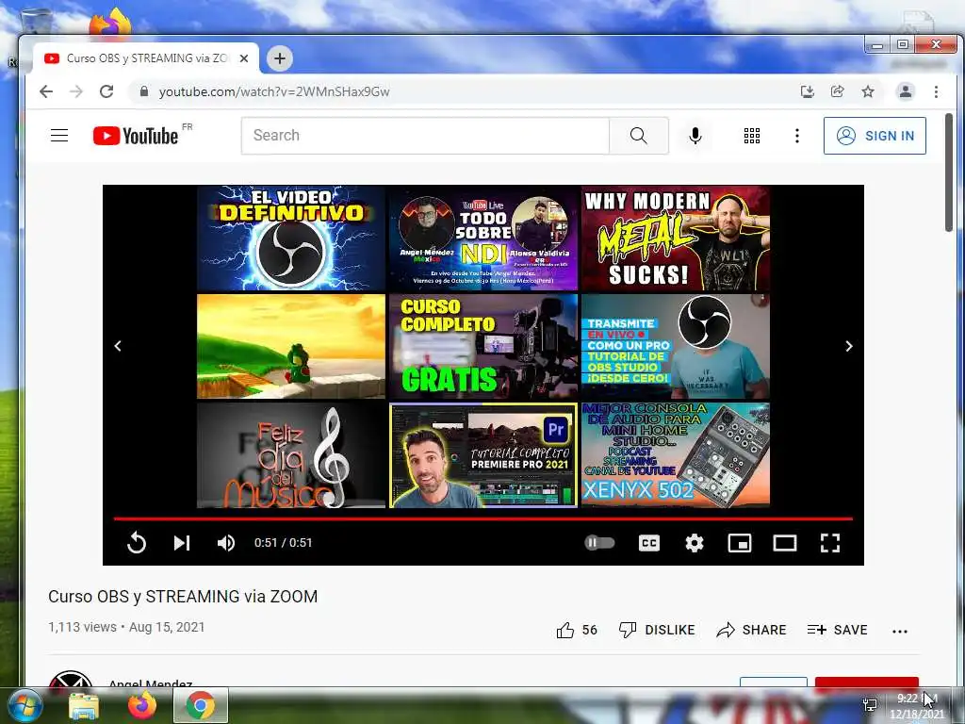
Task: Mute the video volume
Action: pos(226,542)
